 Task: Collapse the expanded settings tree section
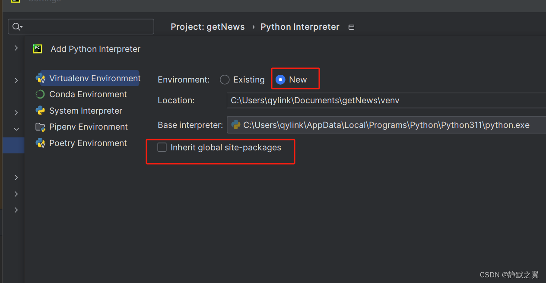(x=16, y=129)
